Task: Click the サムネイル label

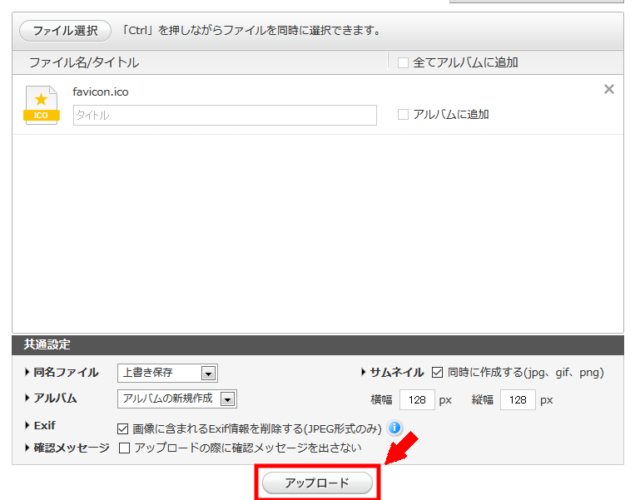Action: point(397,372)
